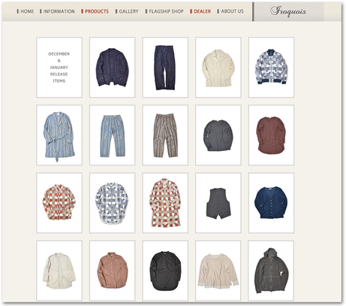Open the red patchwork long coat
Screen dimensions: 346x306
pos(165,203)
